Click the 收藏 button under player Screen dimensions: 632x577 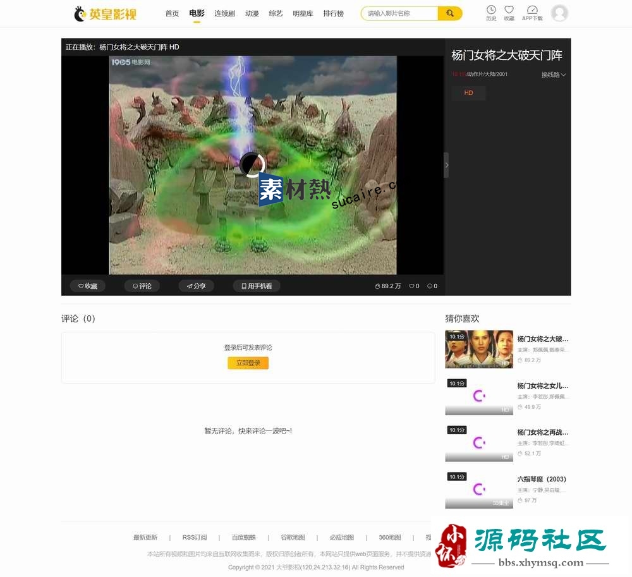(x=87, y=286)
